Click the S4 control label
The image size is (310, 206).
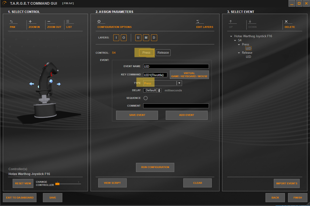tap(114, 53)
